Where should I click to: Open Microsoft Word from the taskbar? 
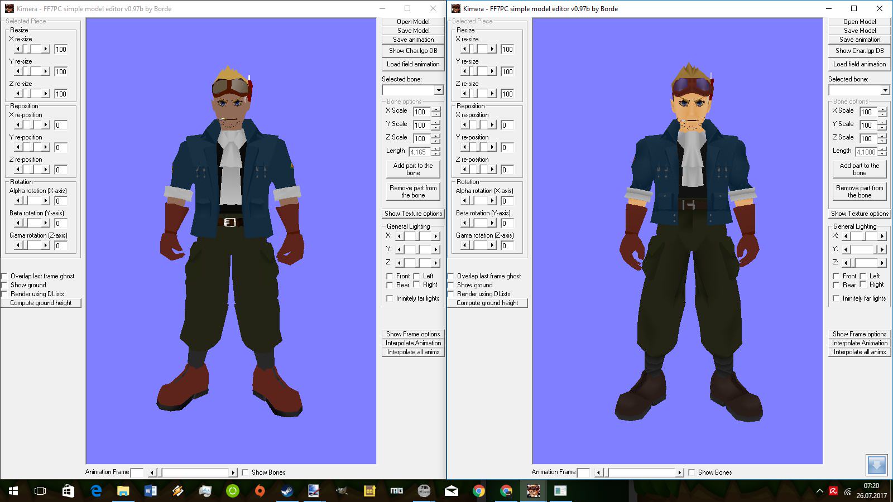(150, 491)
